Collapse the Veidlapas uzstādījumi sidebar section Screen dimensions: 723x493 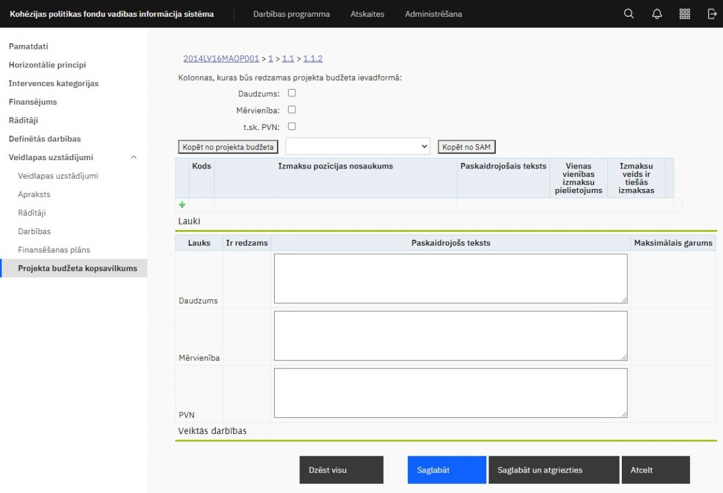pos(134,158)
